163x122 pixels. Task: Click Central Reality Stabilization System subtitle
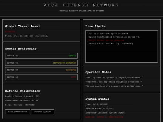(x=81, y=11)
